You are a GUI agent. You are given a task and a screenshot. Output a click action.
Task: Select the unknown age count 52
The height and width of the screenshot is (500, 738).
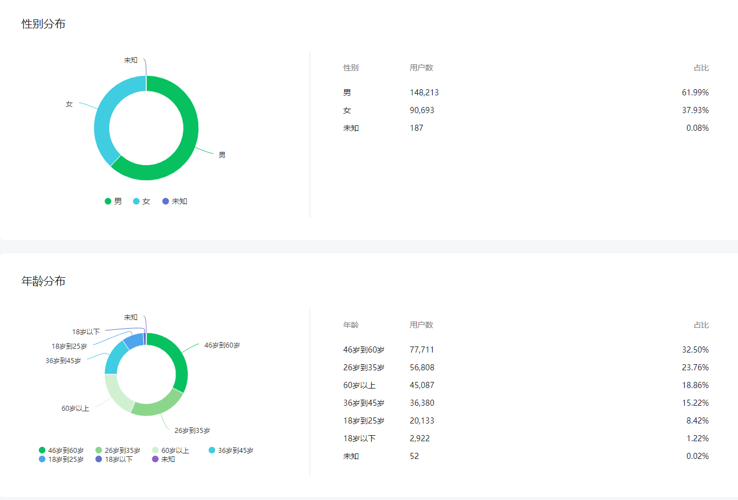pyautogui.click(x=414, y=456)
